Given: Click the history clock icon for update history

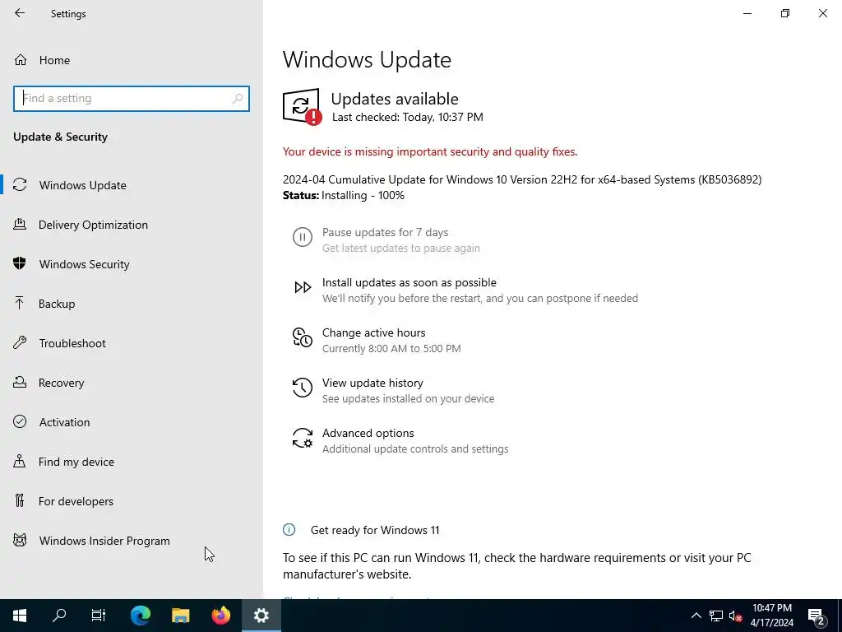Looking at the screenshot, I should tap(303, 388).
